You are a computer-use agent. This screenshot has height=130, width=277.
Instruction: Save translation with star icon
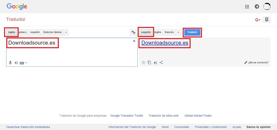pos(144,62)
